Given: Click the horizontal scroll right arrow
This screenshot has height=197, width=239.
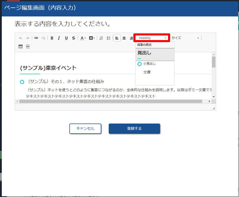Looking at the screenshot, I should point(209,101).
